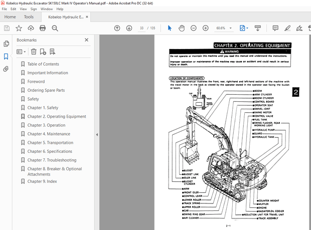Click the total page count 135
Screen dimensions: 311x230
(152, 28)
